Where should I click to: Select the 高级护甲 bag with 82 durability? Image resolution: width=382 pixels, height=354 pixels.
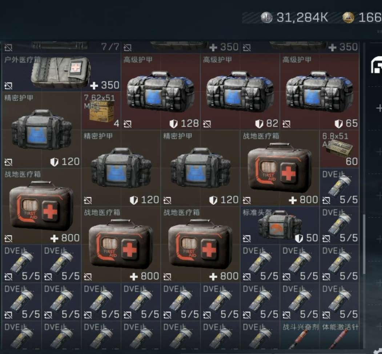coord(240,91)
